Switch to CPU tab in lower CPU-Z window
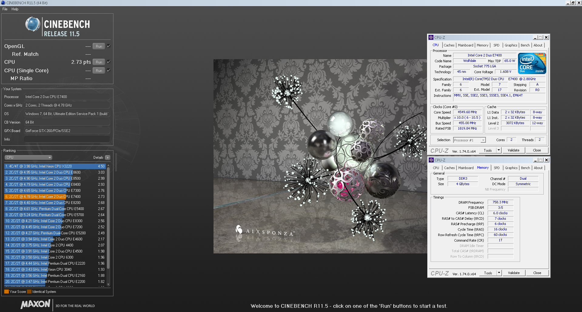 tap(436, 168)
